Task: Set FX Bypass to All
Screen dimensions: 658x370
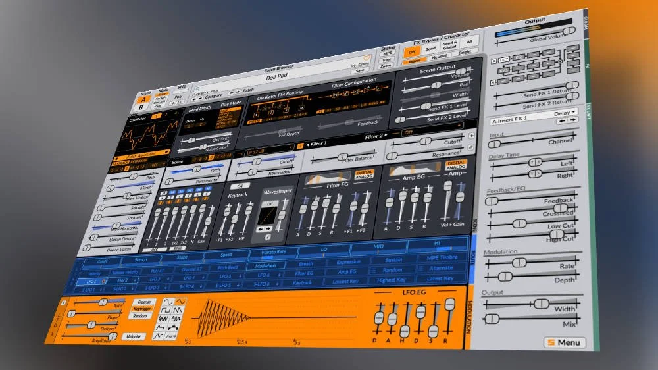Action: tap(469, 42)
